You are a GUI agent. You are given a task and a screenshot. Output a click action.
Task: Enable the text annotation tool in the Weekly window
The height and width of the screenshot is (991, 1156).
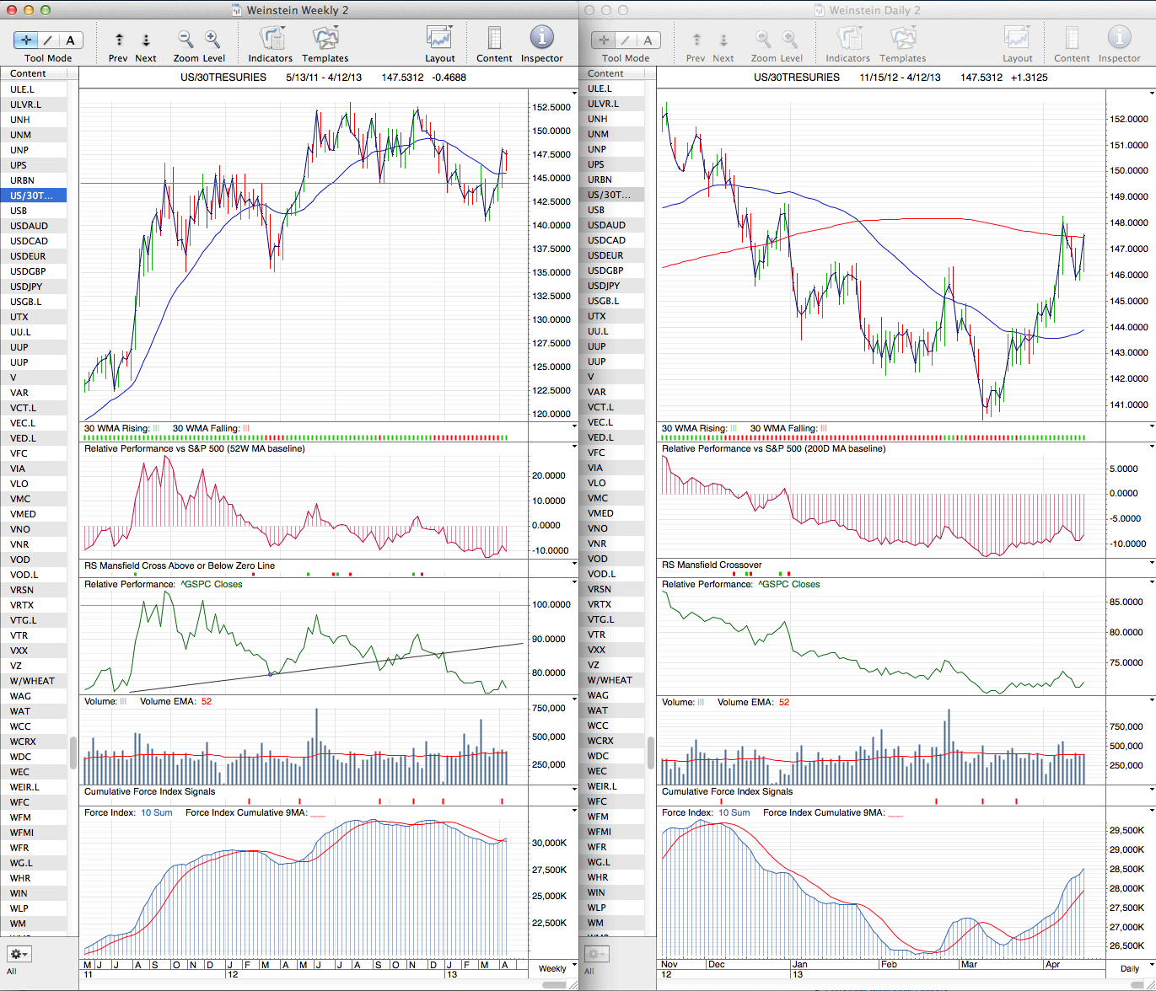70,40
